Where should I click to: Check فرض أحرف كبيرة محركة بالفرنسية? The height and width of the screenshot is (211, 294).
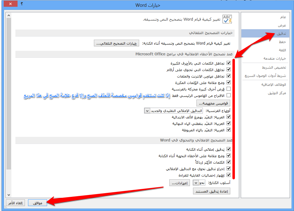[228, 89]
